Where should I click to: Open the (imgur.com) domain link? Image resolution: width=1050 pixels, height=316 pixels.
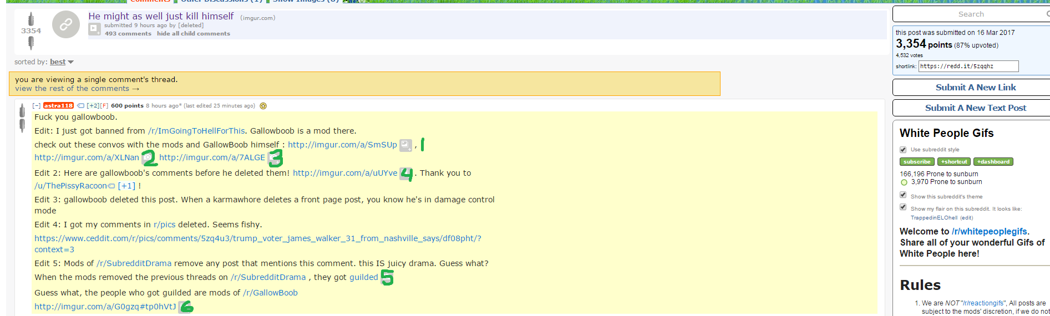tap(258, 18)
